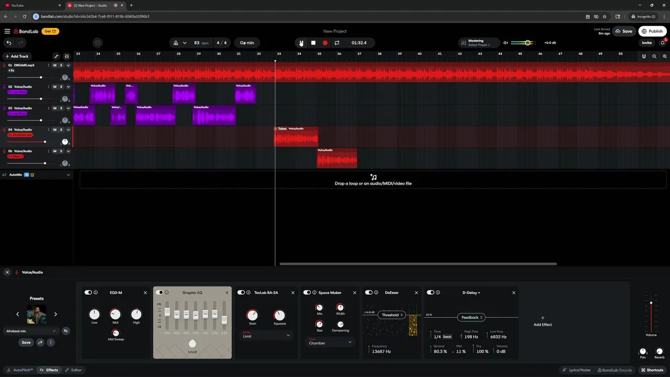This screenshot has height=377, width=670.
Task: Open preset more options three dots
Action: 51,342
